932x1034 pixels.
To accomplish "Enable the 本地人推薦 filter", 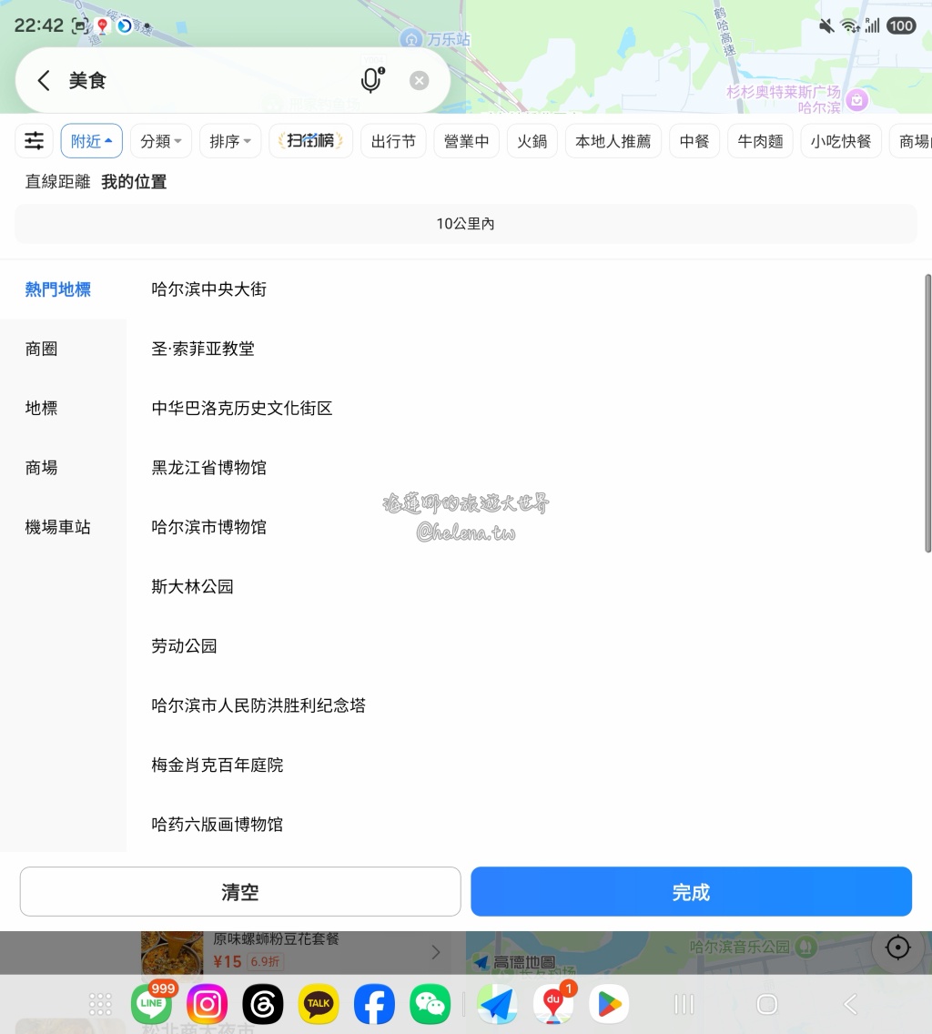I will coord(613,141).
